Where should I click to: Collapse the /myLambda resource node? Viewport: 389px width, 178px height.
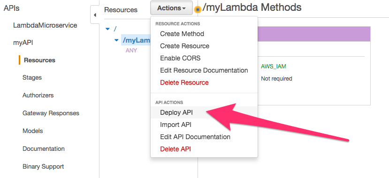click(116, 40)
